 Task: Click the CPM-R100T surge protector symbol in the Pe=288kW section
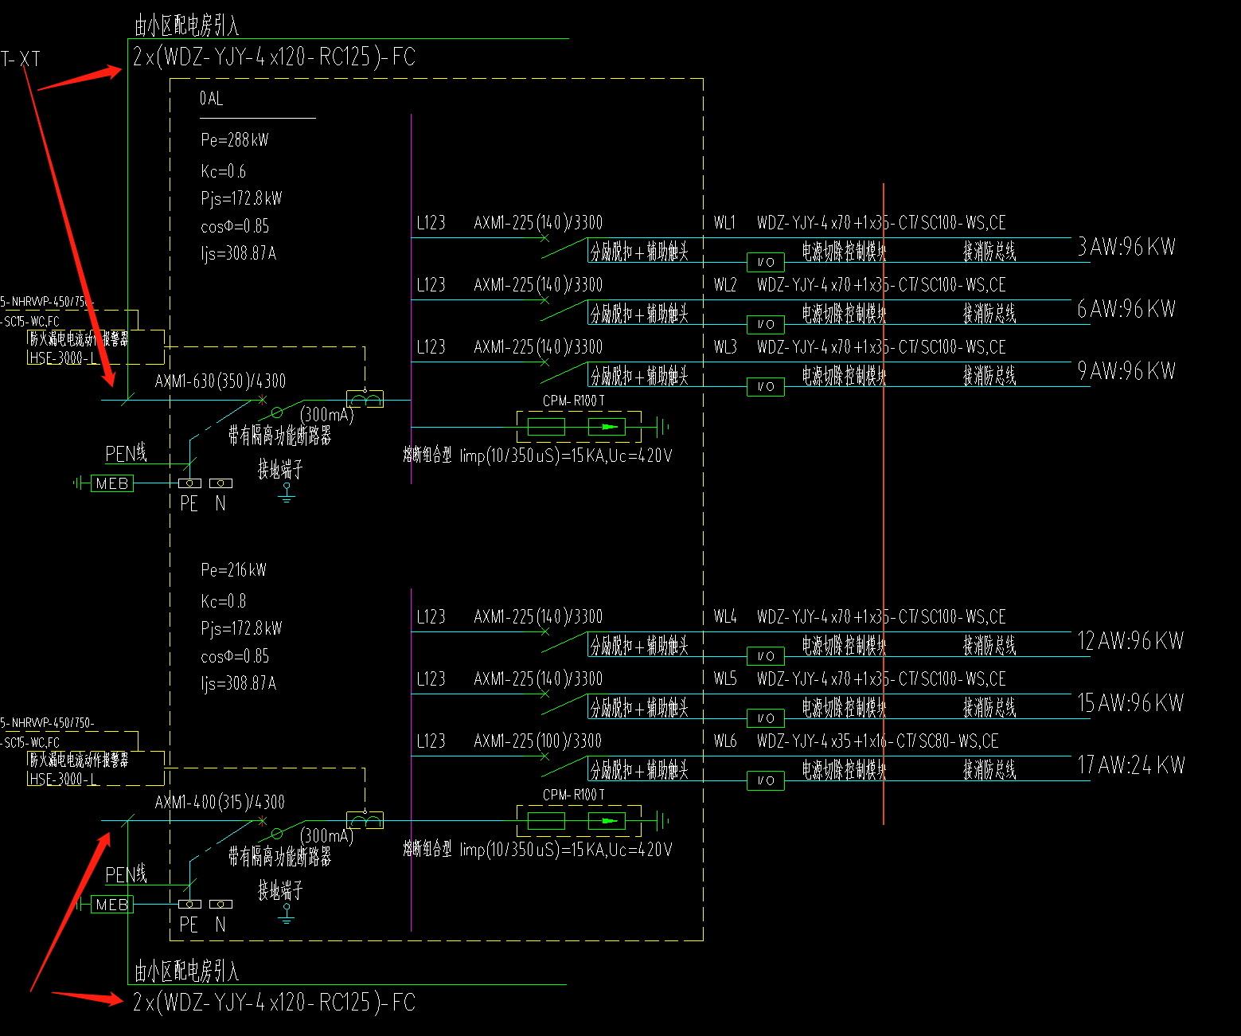coord(579,427)
